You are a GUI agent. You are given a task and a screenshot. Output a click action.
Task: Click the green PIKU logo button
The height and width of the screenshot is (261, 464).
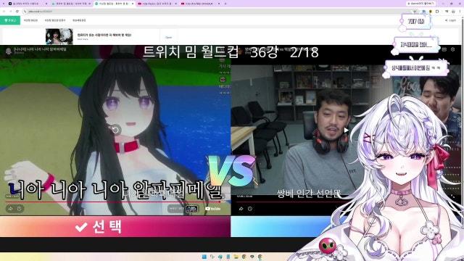[10, 20]
